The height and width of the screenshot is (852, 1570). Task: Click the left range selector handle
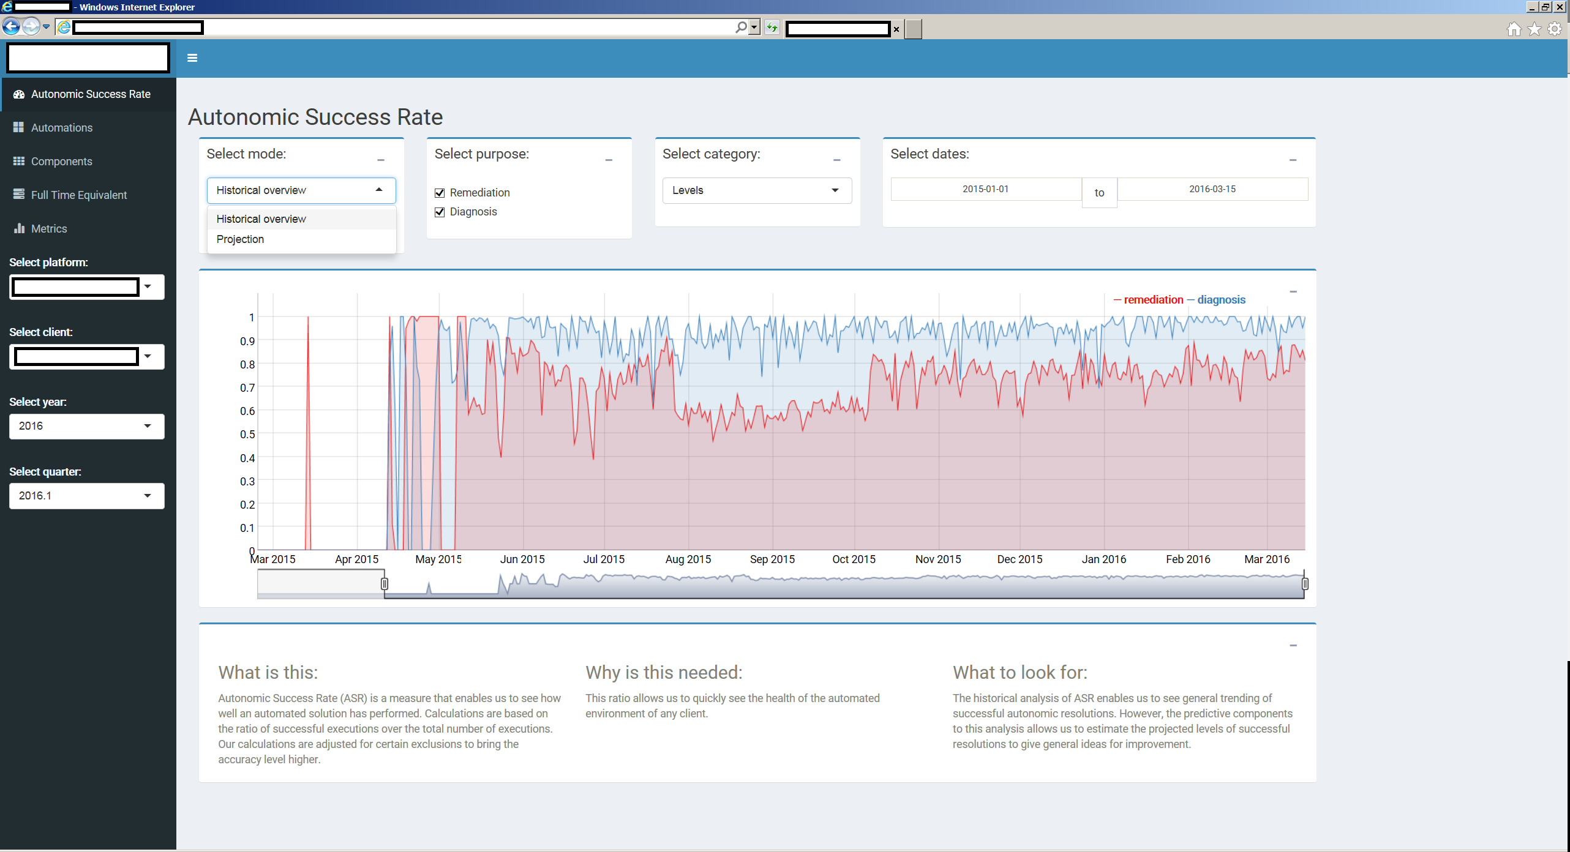[385, 583]
